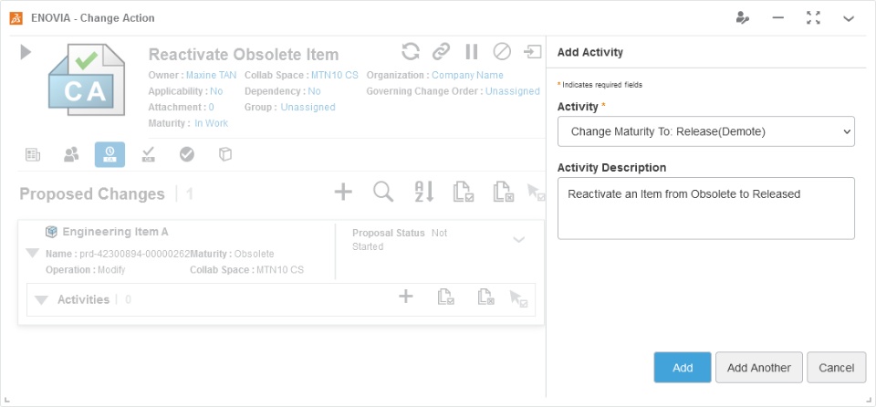Viewport: 876px width, 407px height.
Task: Click the refresh icon beside the title
Action: tap(412, 51)
